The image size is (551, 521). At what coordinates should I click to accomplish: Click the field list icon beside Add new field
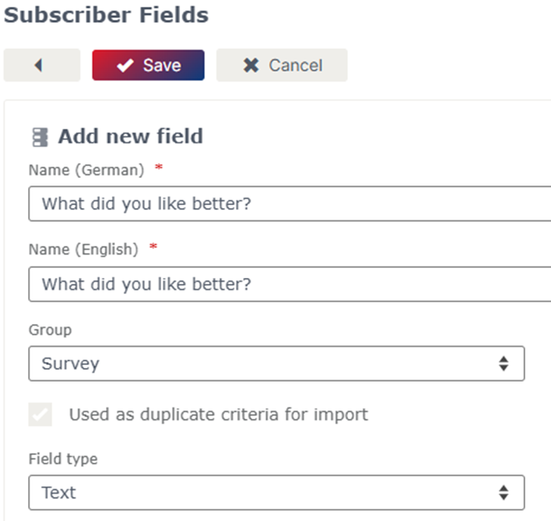(40, 137)
